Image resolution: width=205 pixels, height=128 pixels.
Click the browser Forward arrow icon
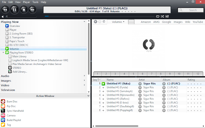(100, 22)
